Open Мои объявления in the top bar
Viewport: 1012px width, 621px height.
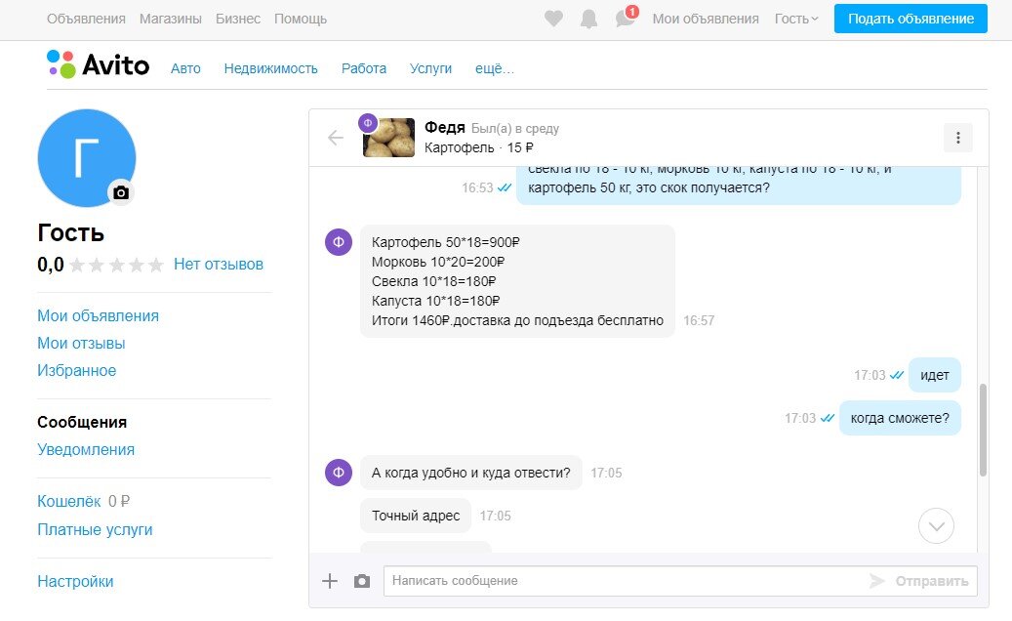pyautogui.click(x=706, y=19)
